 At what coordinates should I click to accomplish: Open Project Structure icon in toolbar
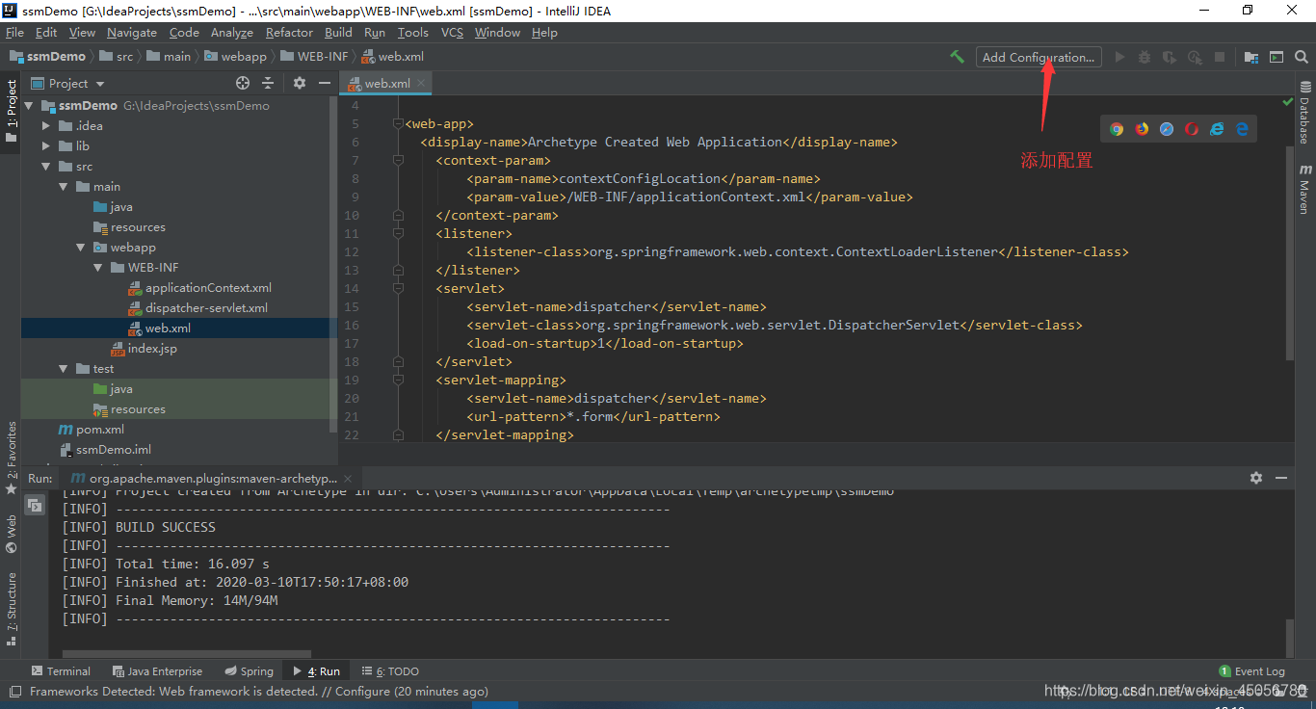(x=1250, y=57)
